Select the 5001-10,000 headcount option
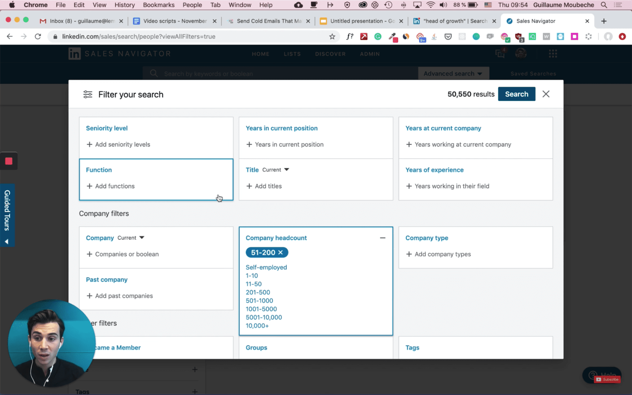 (x=264, y=317)
